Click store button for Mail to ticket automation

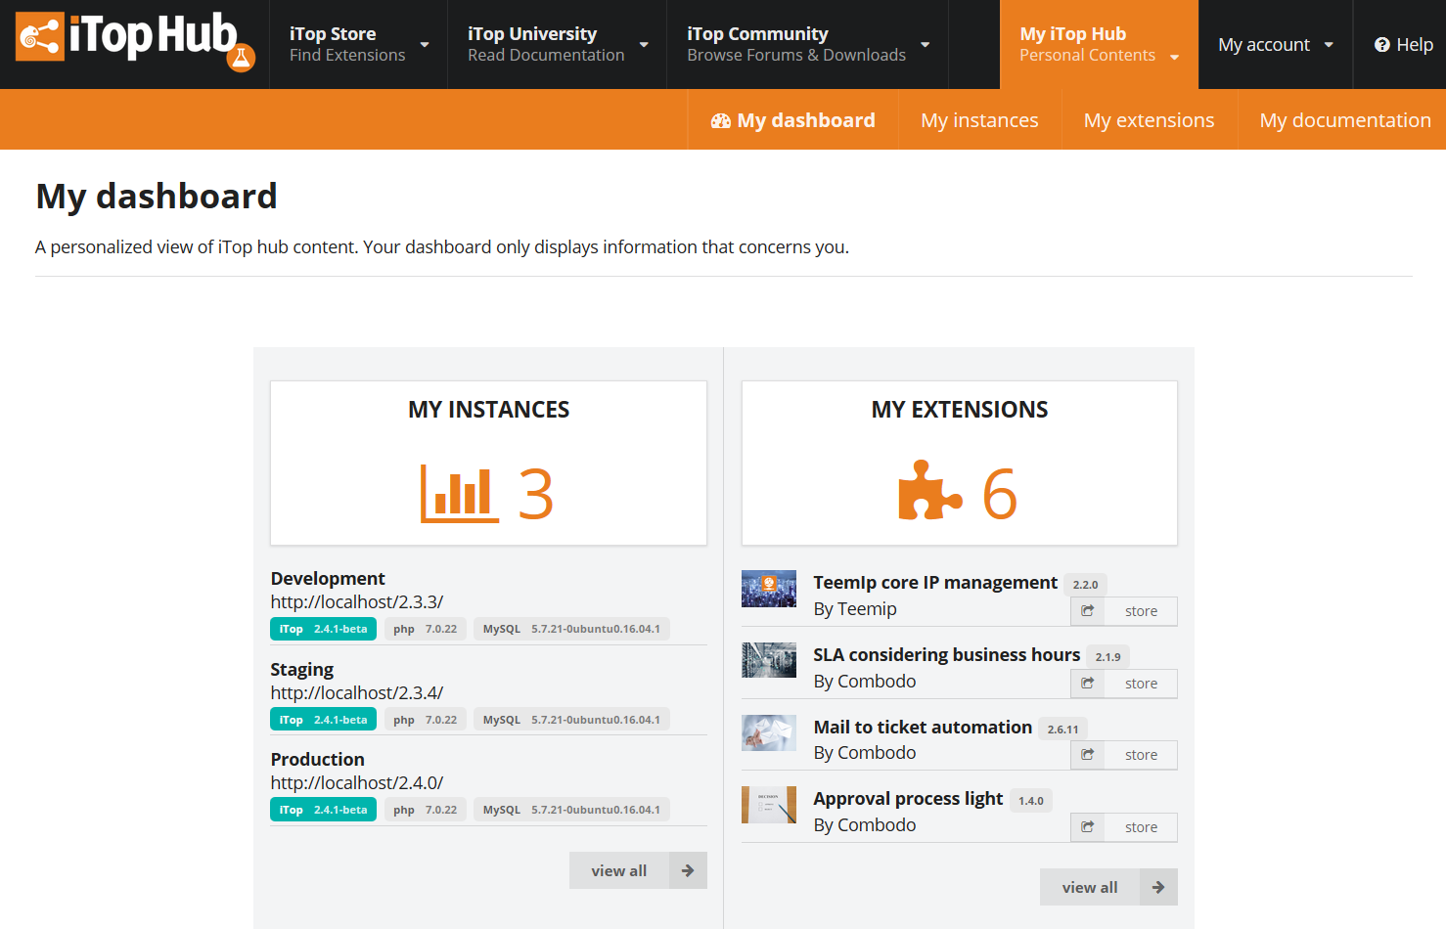pos(1141,755)
